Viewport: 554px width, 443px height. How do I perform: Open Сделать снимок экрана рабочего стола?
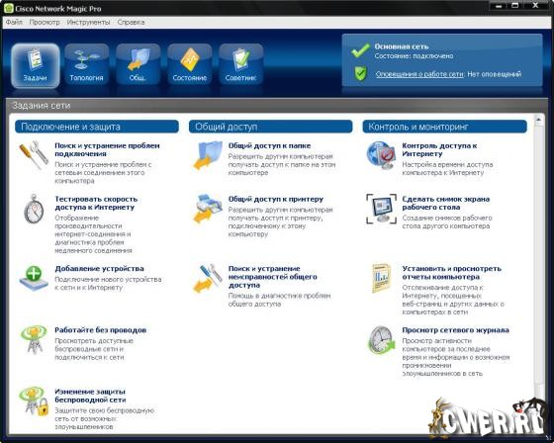coord(446,203)
